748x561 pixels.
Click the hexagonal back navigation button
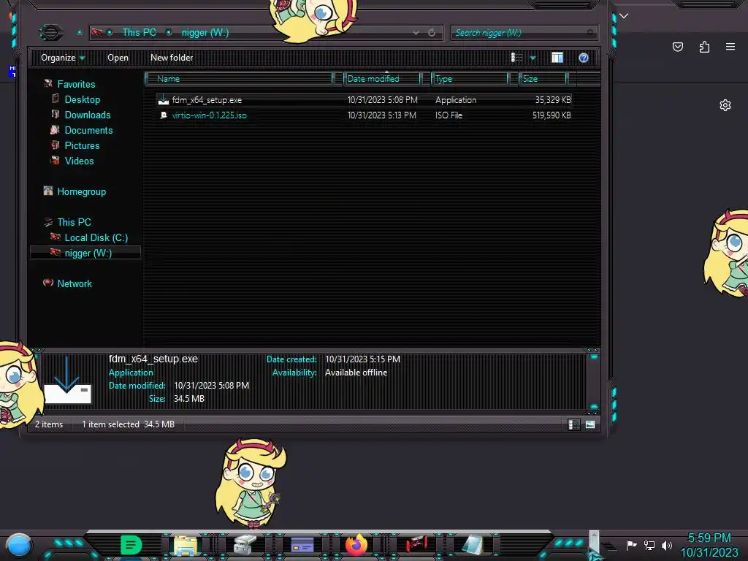(x=50, y=32)
